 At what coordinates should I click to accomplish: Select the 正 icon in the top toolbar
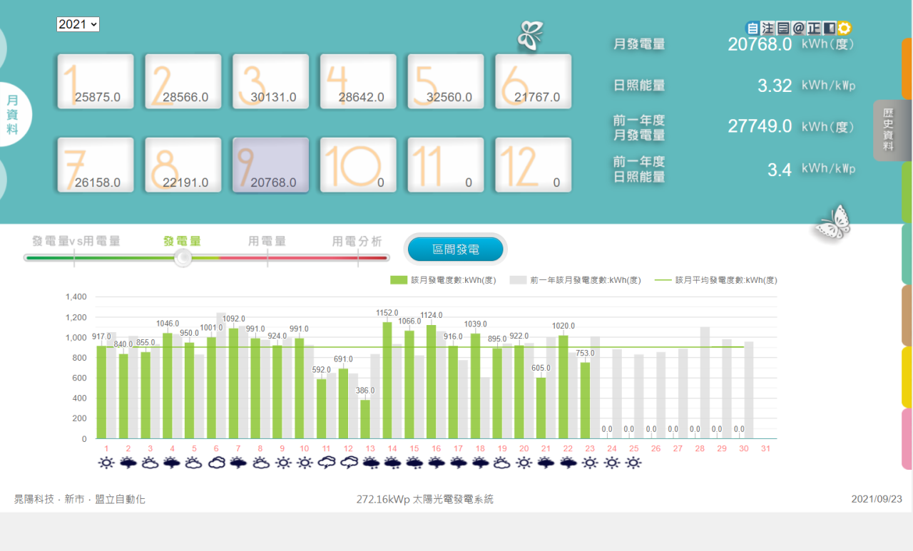(813, 28)
